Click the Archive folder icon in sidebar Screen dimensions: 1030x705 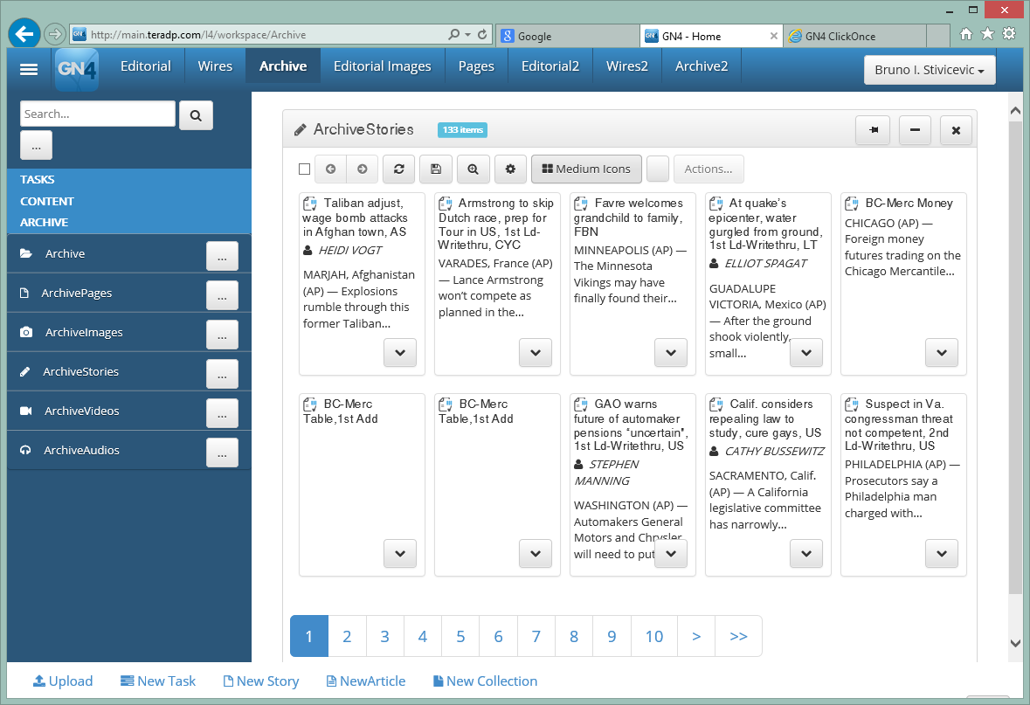pyautogui.click(x=26, y=253)
